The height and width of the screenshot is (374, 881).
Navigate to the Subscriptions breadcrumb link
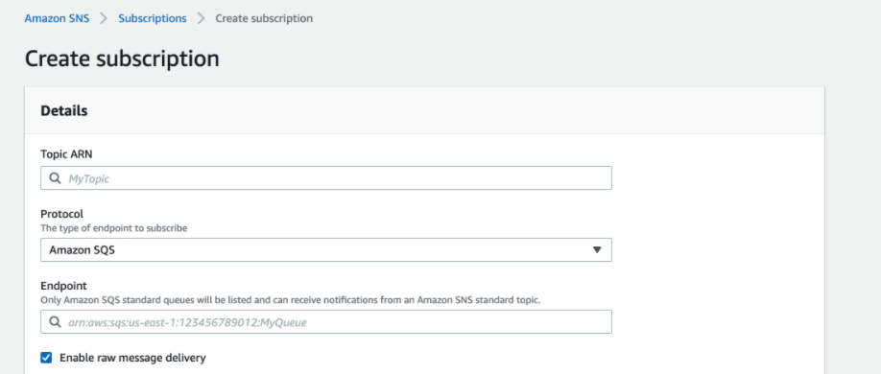(x=153, y=18)
